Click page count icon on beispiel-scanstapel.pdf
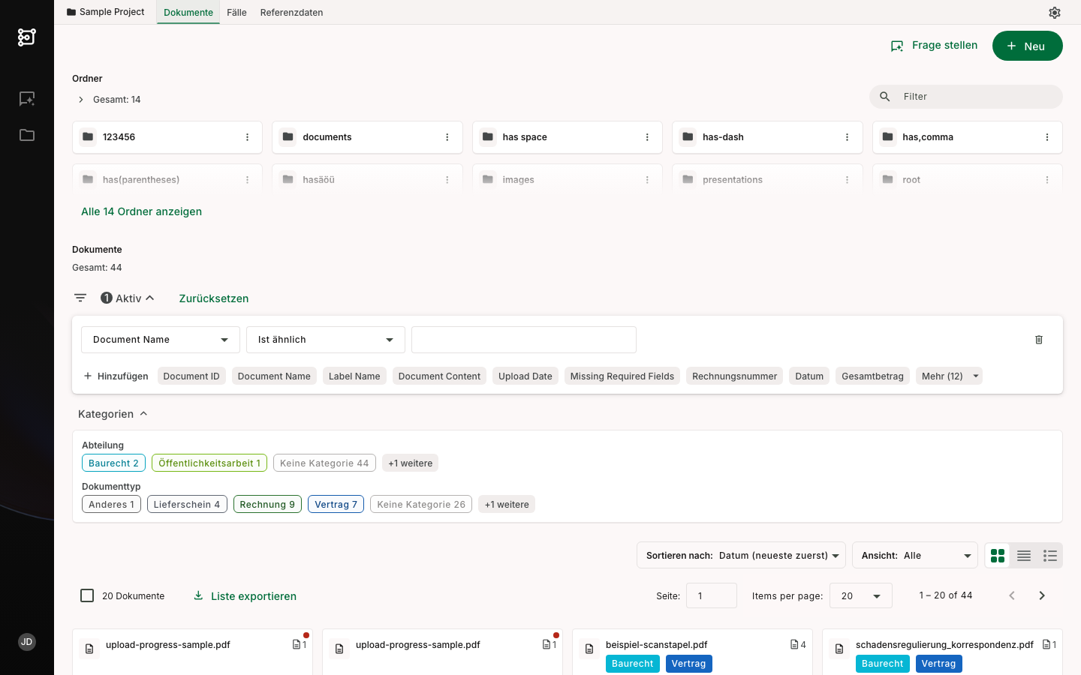The image size is (1081, 675). [794, 645]
